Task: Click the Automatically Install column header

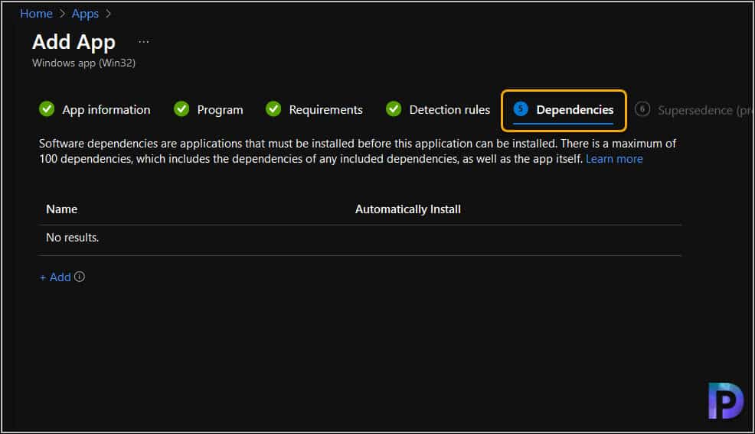Action: [x=408, y=209]
